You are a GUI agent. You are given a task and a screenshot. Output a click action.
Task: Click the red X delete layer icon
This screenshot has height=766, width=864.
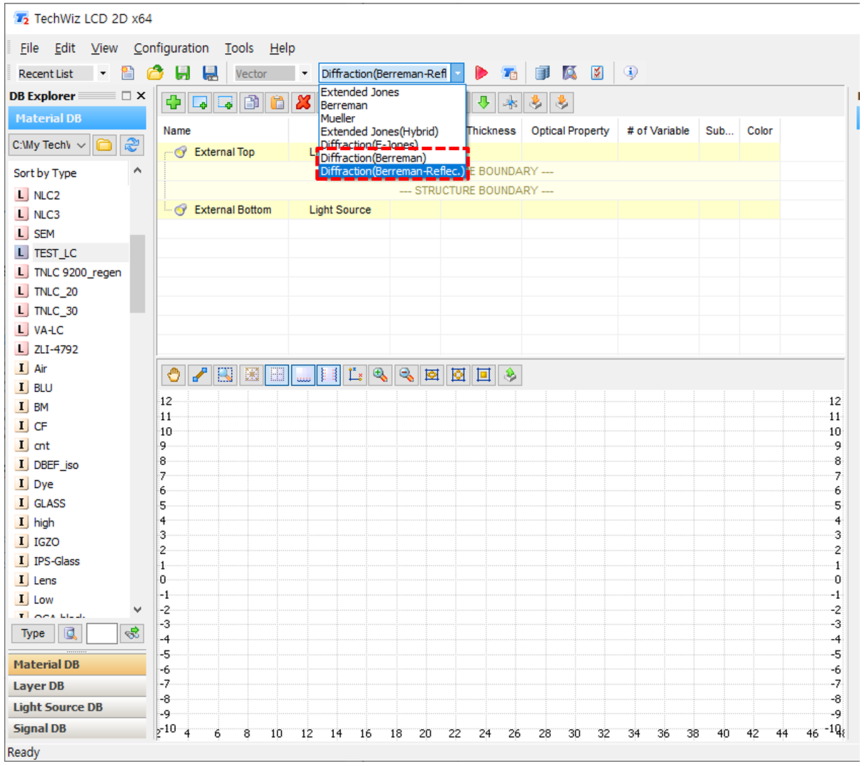(x=303, y=103)
